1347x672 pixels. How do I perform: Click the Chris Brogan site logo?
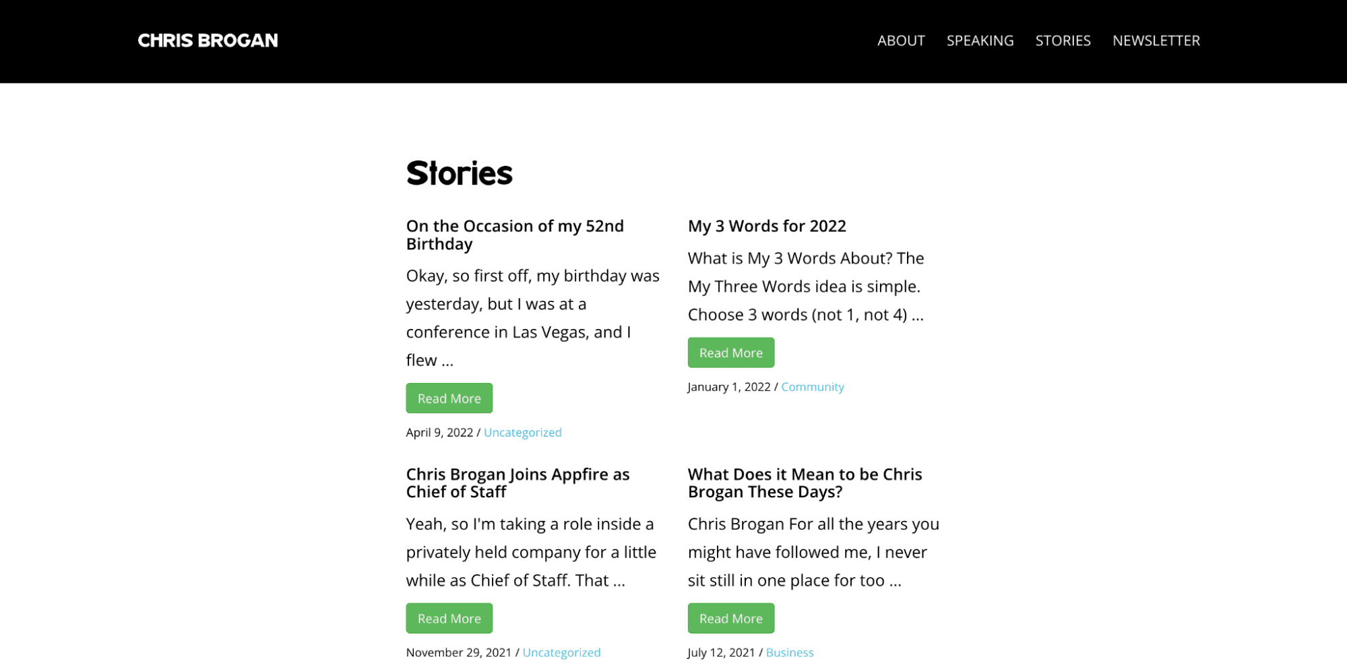point(208,40)
